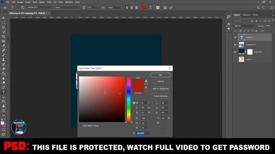Toggle text orientation icon
The image size is (275, 154).
click(x=22, y=8)
